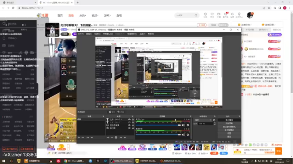Lock the 文本 (GDI+) 2 source
The width and height of the screenshot is (293, 164).
[x=133, y=120]
